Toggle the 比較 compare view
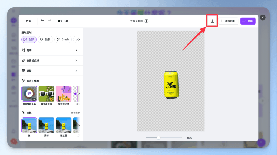 point(63,21)
